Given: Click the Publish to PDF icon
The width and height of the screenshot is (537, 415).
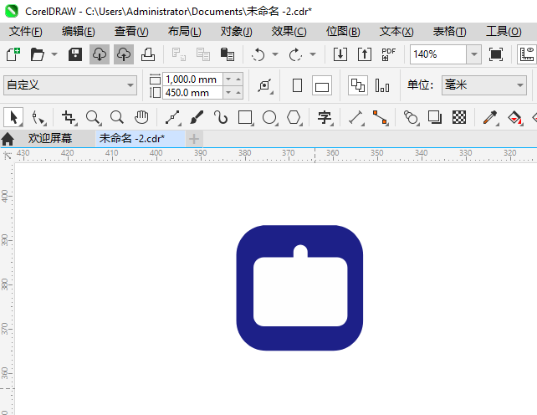Looking at the screenshot, I should click(388, 54).
